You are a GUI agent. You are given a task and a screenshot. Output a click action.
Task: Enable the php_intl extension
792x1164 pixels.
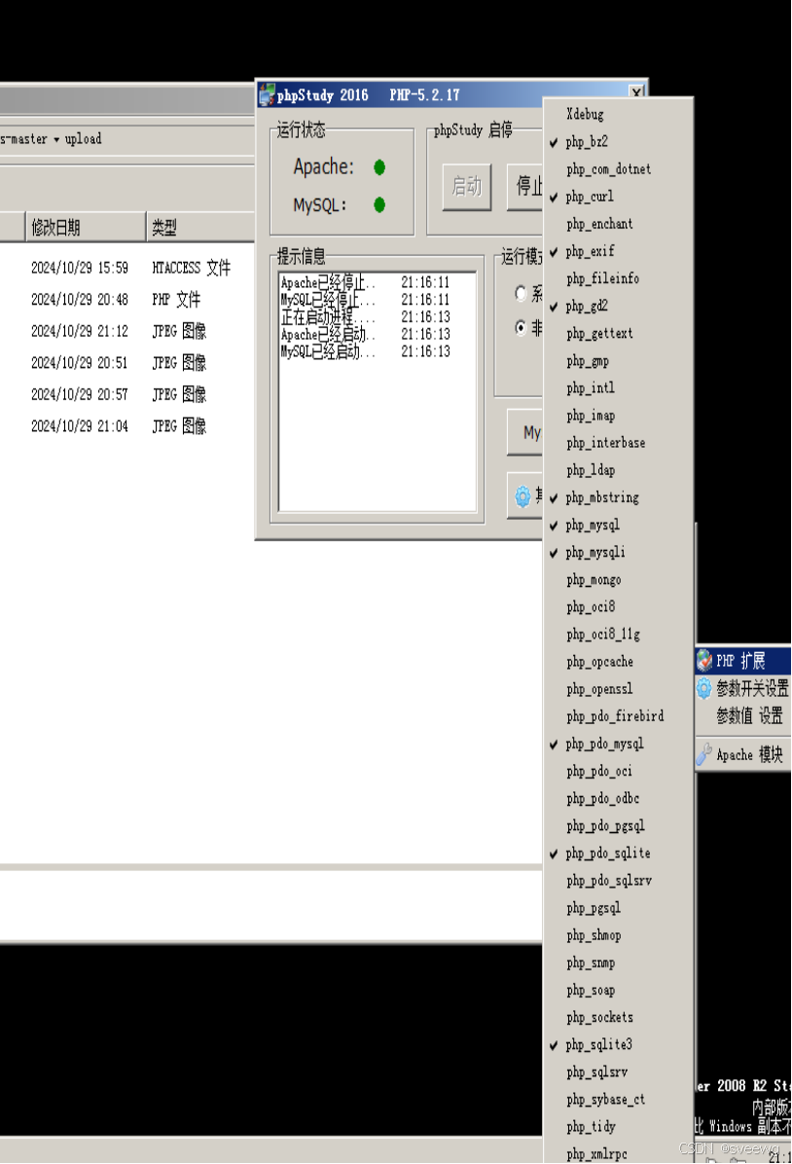[619, 388]
